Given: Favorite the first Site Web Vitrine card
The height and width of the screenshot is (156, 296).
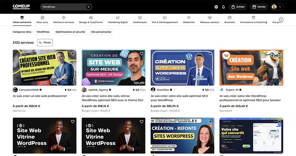Looking at the screenshot, I should 73,122.
